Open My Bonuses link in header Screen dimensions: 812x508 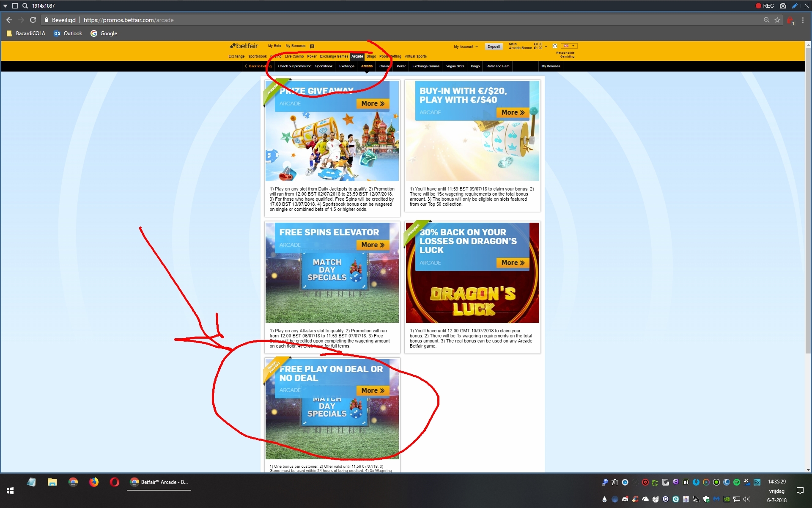tap(295, 46)
